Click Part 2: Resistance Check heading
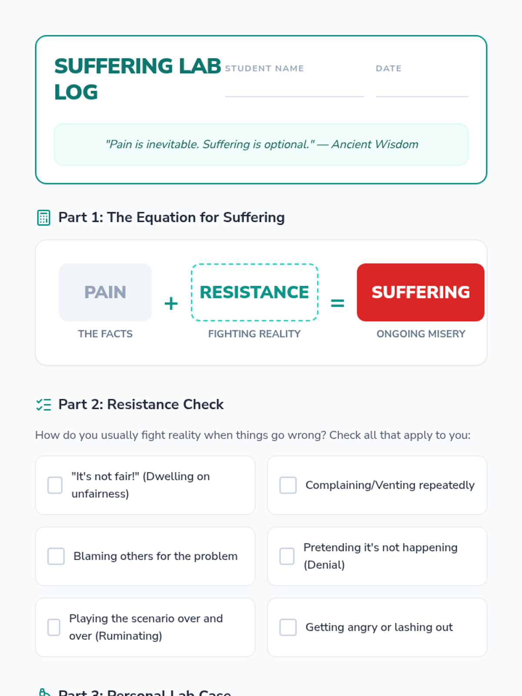Image resolution: width=522 pixels, height=696 pixels. (x=141, y=405)
